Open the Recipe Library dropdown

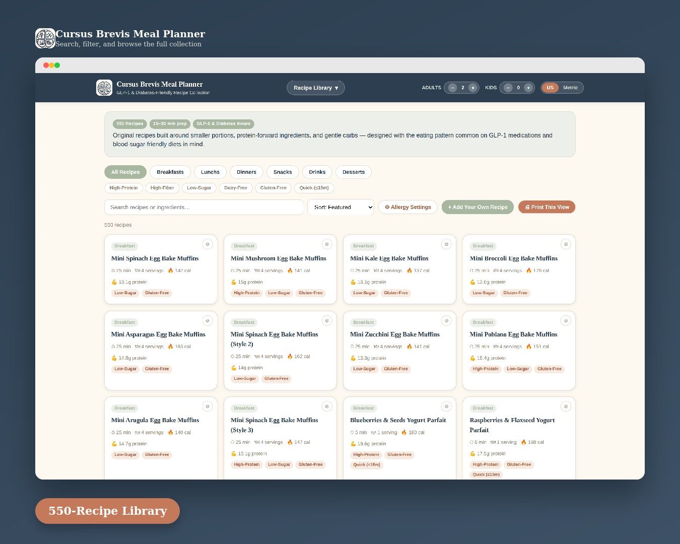click(x=316, y=88)
